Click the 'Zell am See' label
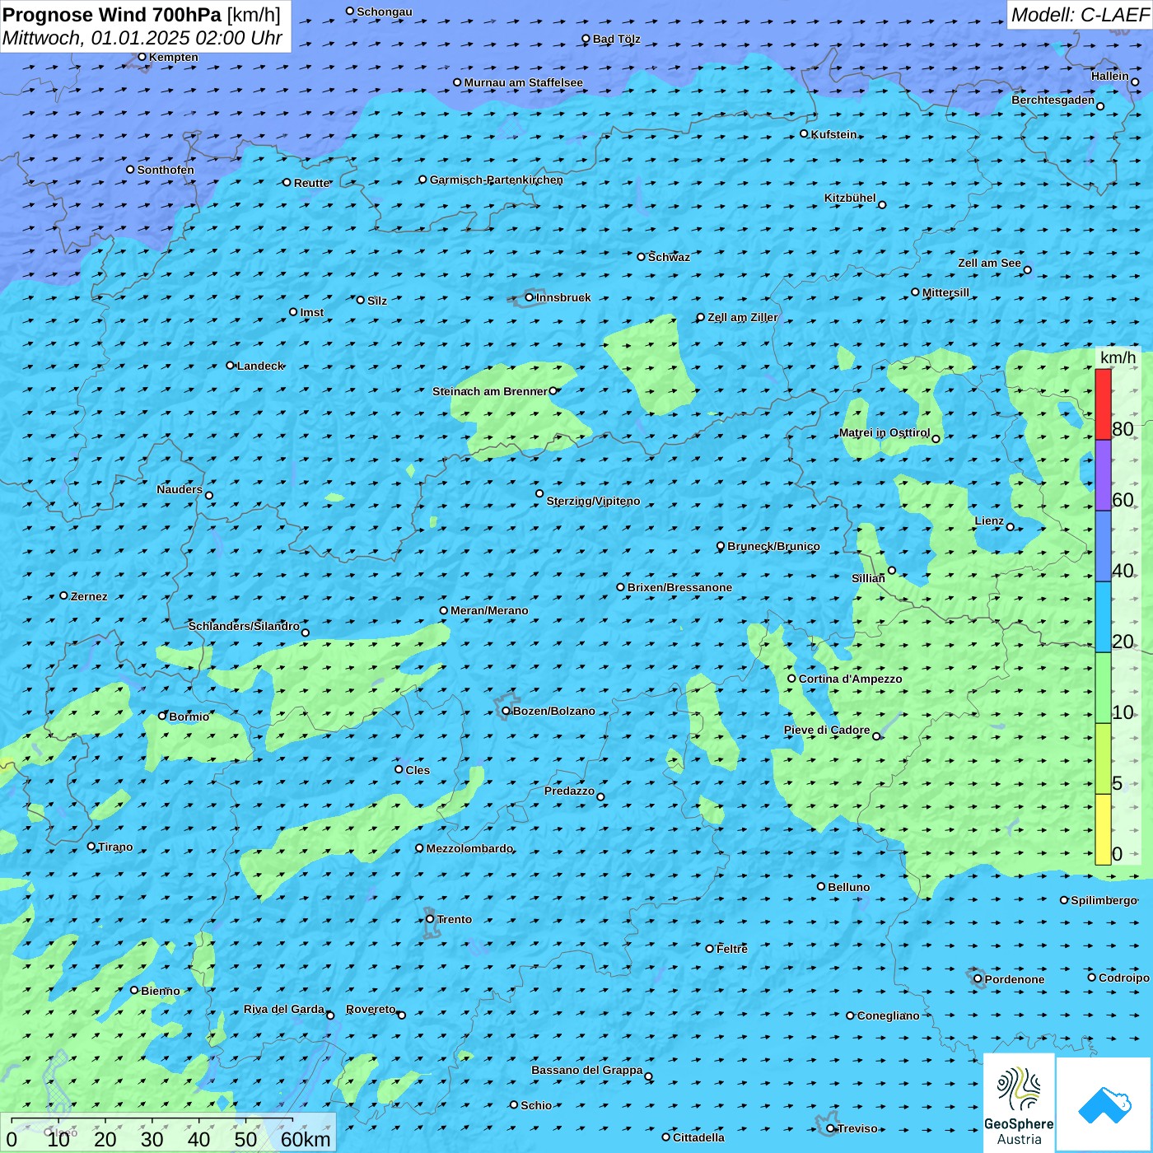 click(x=989, y=263)
